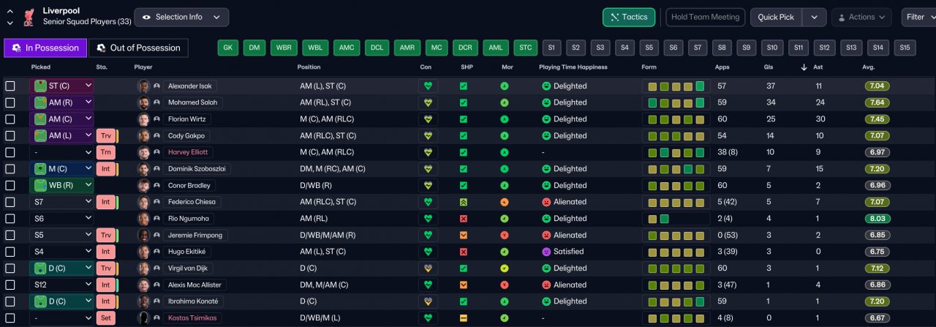Image resolution: width=936 pixels, height=327 pixels.
Task: Click the Apps column header
Action: coord(722,67)
